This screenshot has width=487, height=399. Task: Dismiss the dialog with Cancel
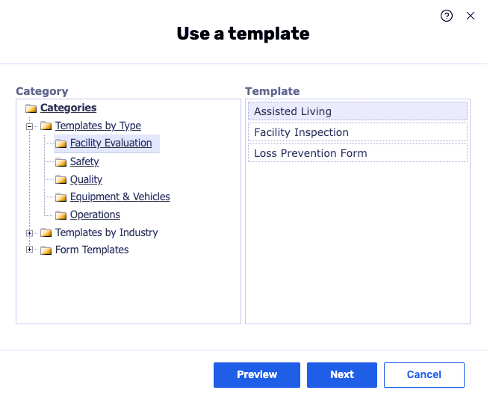coord(424,374)
